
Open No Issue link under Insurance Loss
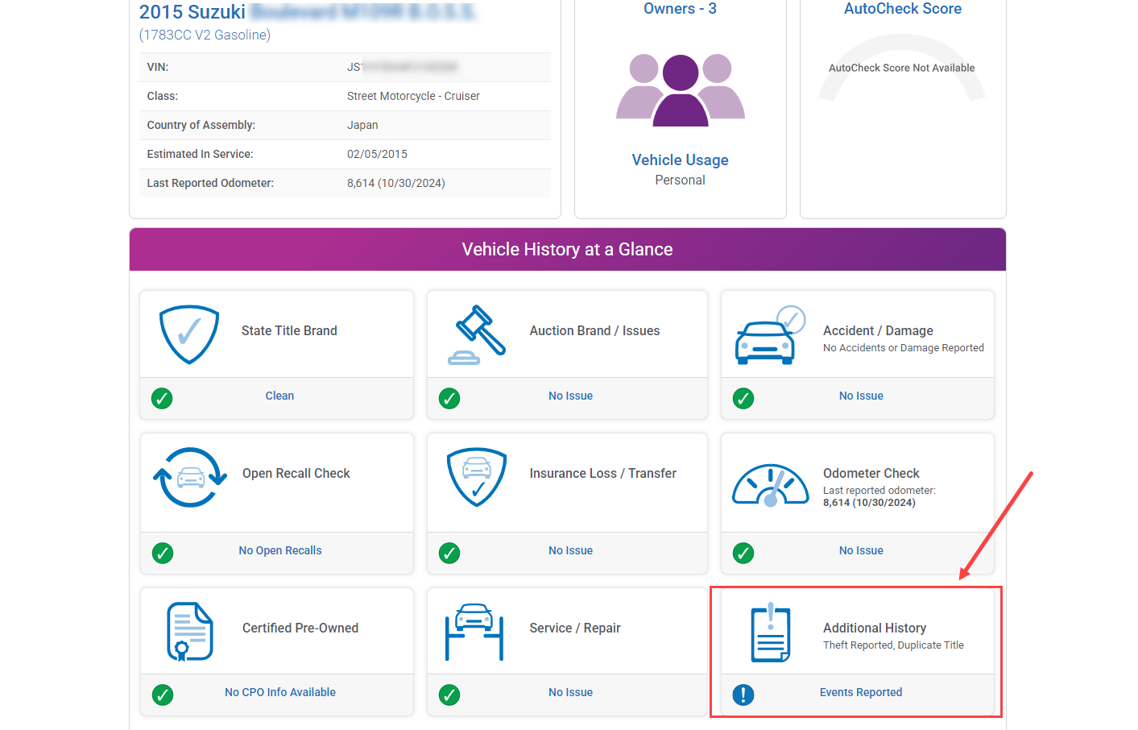click(x=570, y=550)
